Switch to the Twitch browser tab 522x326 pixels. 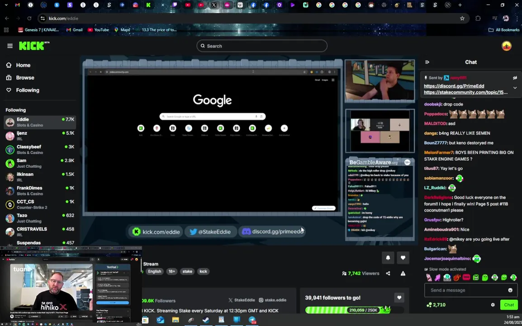(175, 5)
